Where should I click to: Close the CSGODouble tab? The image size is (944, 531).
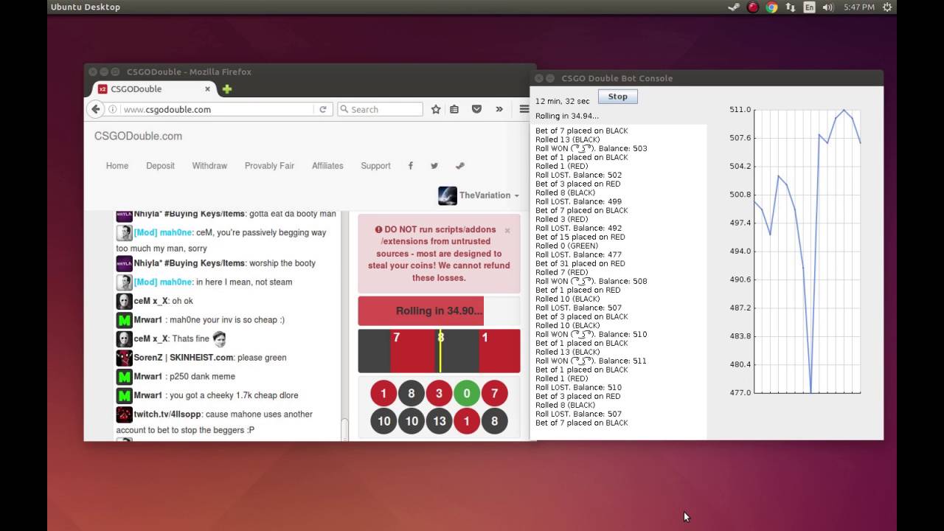click(x=207, y=89)
